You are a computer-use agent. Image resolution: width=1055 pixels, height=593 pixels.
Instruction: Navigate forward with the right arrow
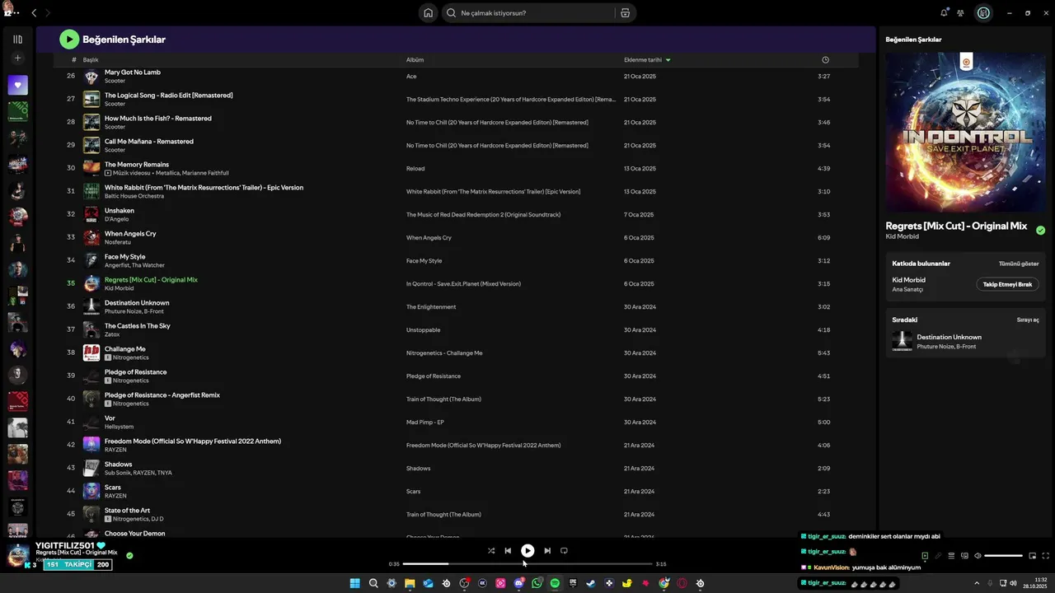pyautogui.click(x=48, y=13)
